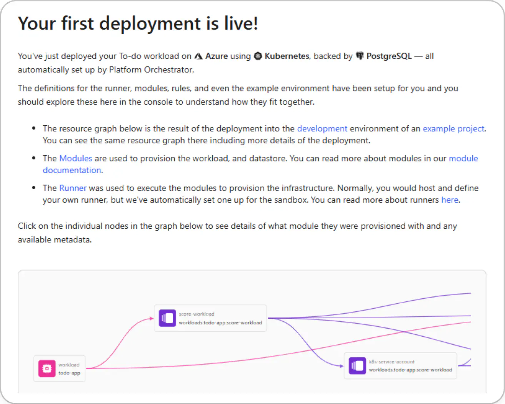Image resolution: width=505 pixels, height=404 pixels.
Task: Click the Azure logo icon
Action: (198, 56)
